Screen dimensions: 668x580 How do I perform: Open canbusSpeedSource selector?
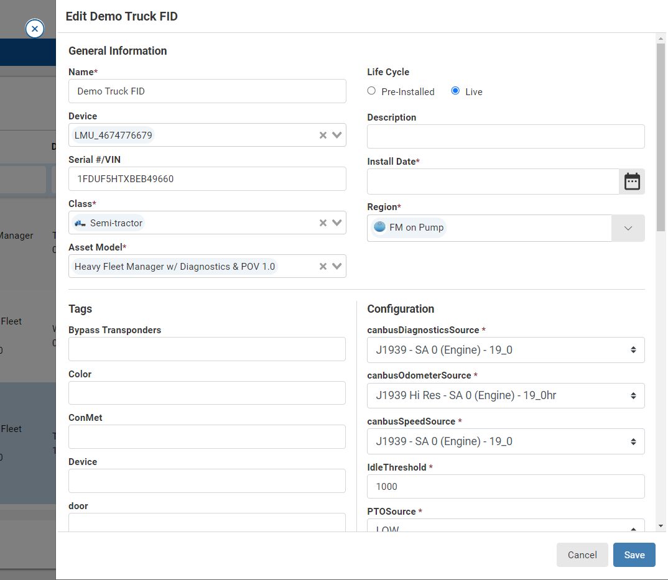pos(506,441)
